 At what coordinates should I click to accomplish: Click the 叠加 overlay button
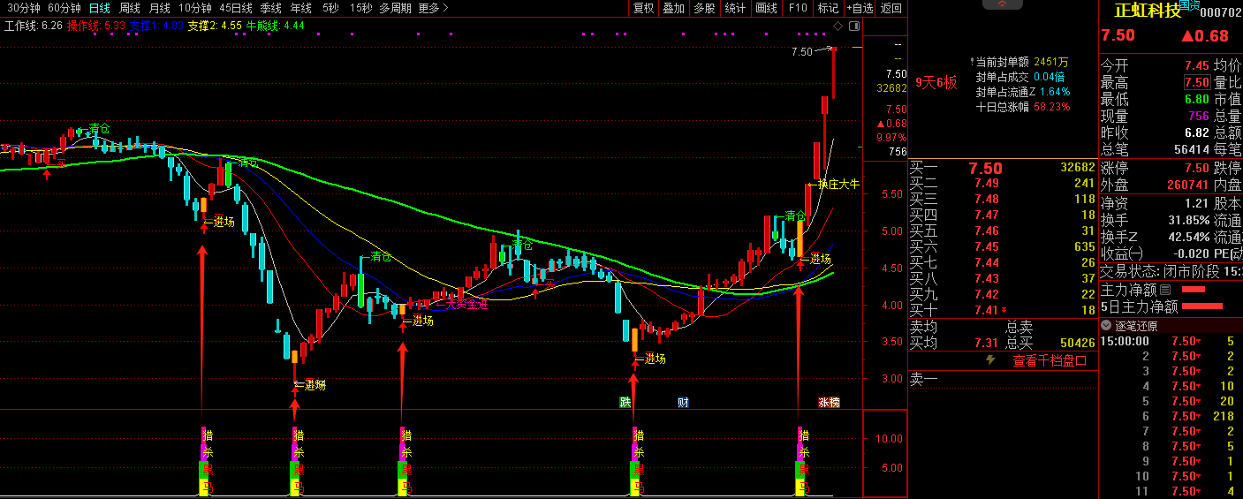pos(674,8)
